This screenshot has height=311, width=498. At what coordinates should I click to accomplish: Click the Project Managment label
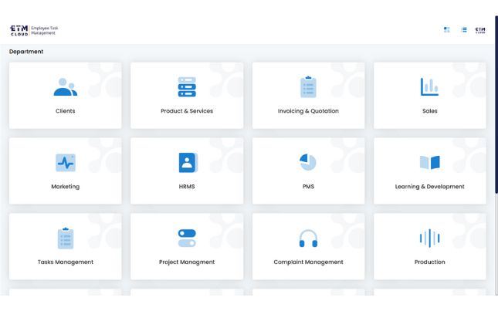[x=187, y=262]
